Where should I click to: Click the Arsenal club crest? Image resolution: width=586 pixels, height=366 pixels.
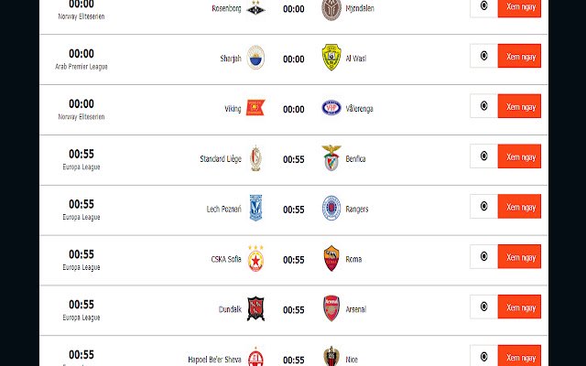click(331, 308)
